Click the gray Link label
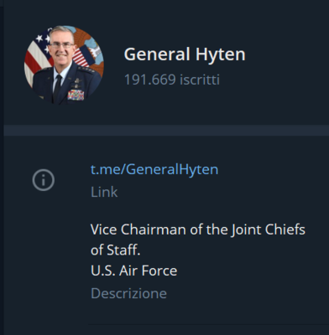The image size is (329, 335). 104,192
